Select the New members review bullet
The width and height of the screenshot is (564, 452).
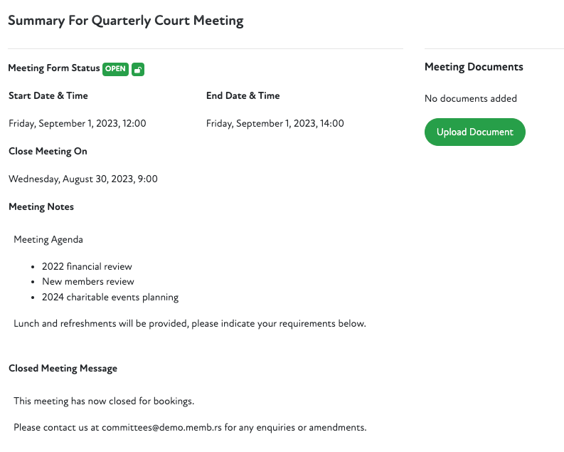coord(88,281)
